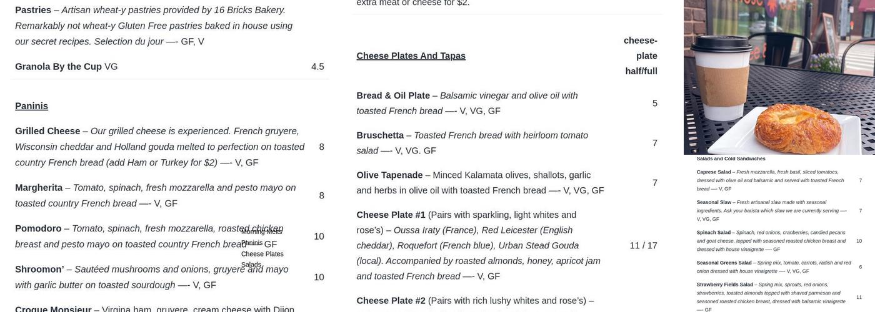Select Granola By the Cup

(x=58, y=67)
